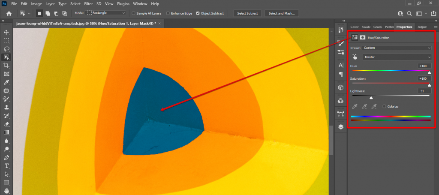Select the Lasso tool
This screenshot has height=195, width=439.
point(7,49)
